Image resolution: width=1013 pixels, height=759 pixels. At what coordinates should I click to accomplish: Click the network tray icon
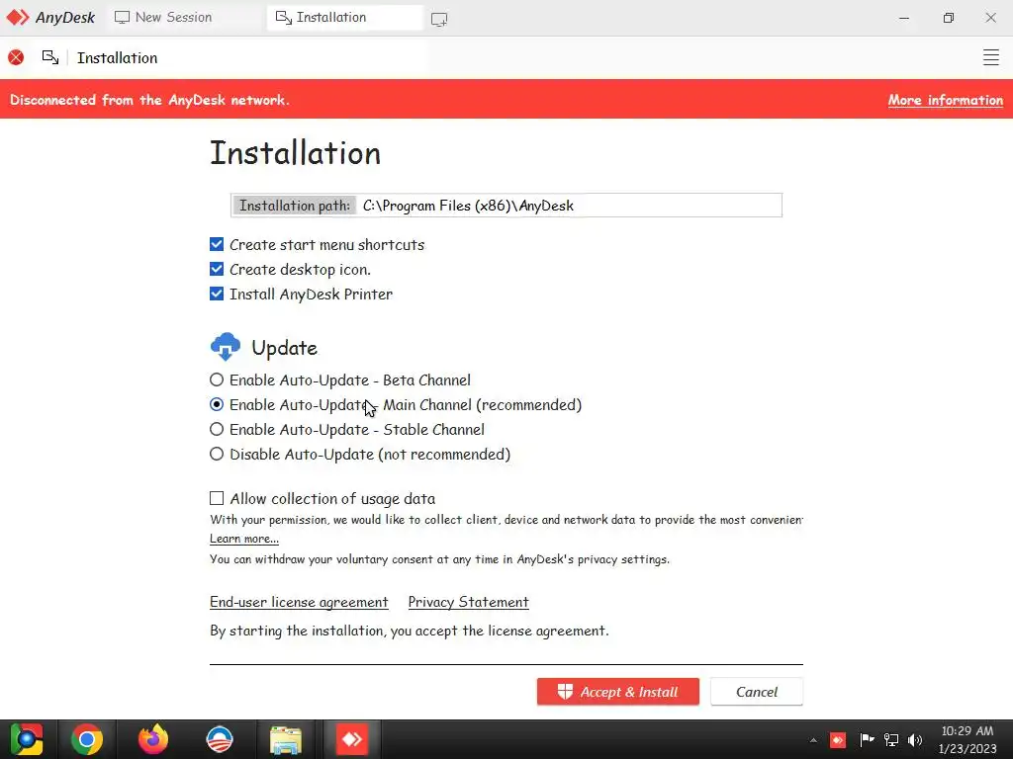(891, 739)
